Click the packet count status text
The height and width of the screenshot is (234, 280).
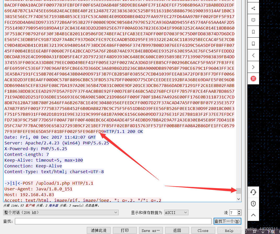tap(51, 206)
